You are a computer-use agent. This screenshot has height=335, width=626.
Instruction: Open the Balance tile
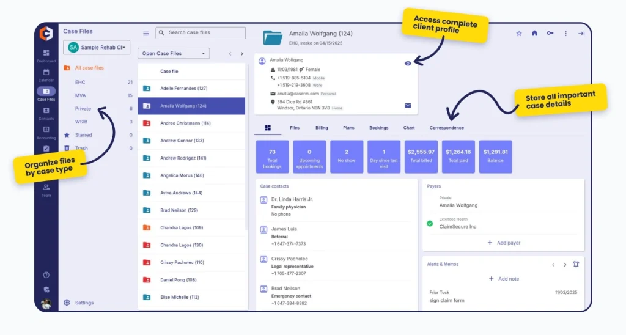tap(495, 156)
